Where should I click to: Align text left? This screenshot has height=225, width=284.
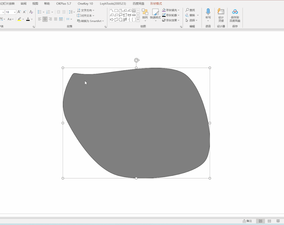point(39,19)
